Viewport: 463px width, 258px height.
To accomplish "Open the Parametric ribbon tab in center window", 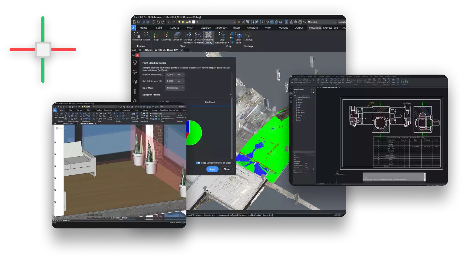I will 221,28.
